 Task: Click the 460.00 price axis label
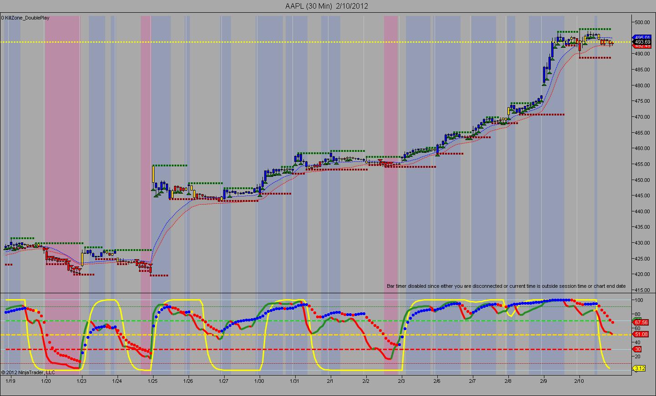click(x=641, y=148)
